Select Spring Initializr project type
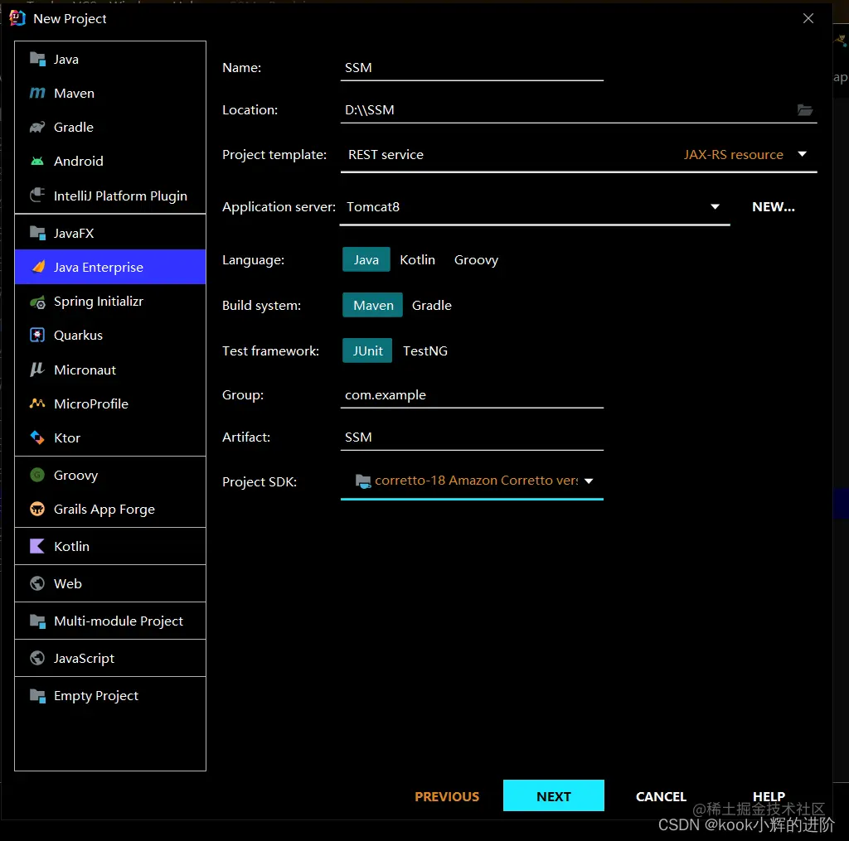 click(110, 302)
